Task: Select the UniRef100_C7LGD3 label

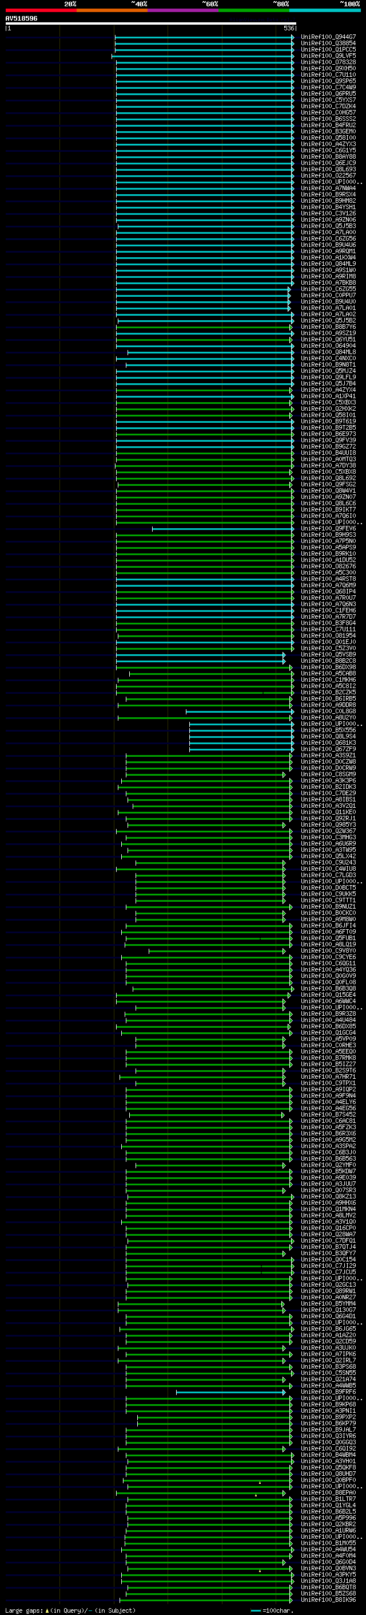Action: [x=328, y=875]
